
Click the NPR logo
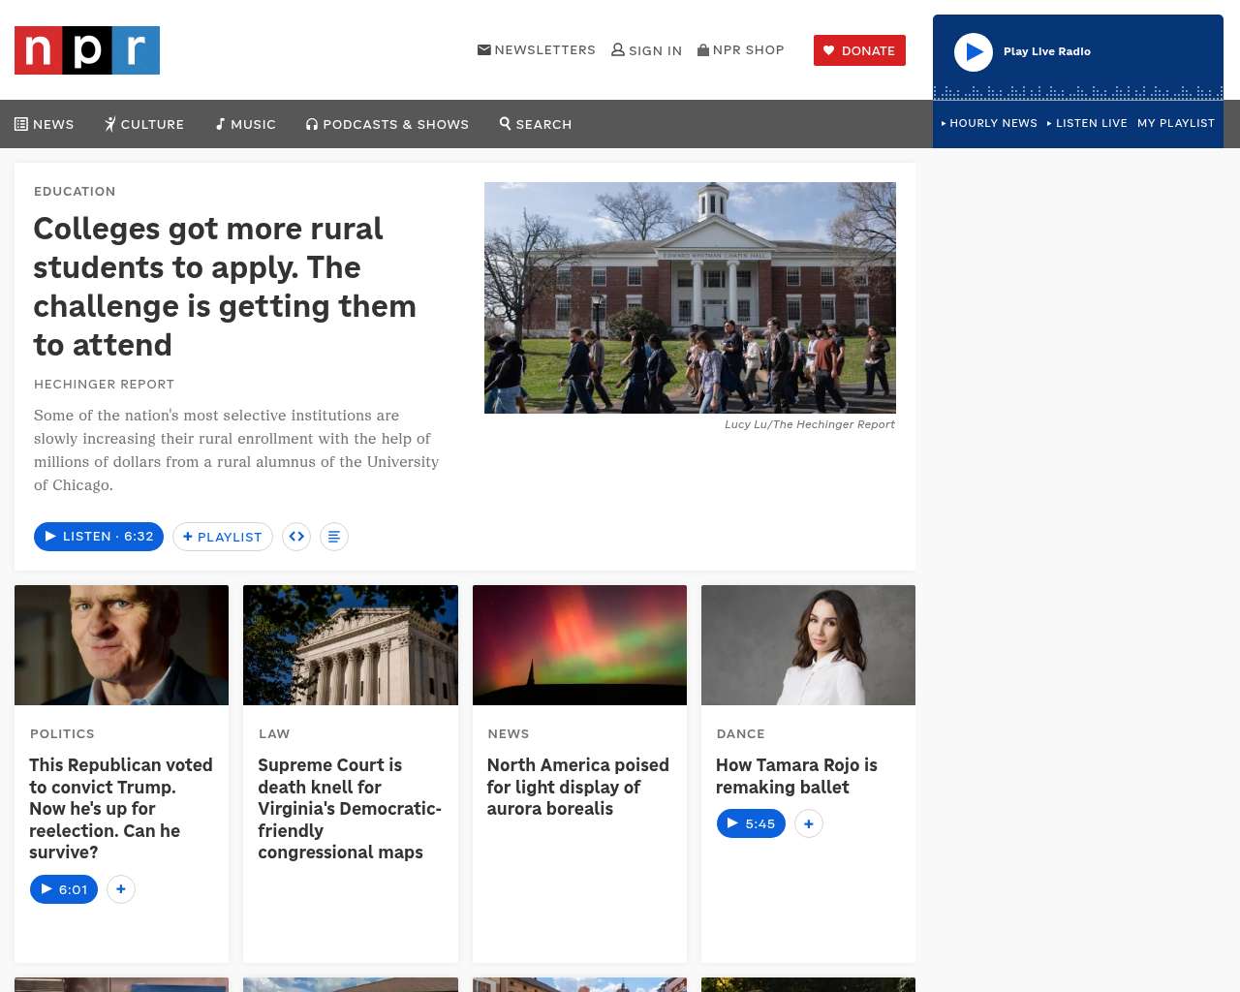click(87, 50)
